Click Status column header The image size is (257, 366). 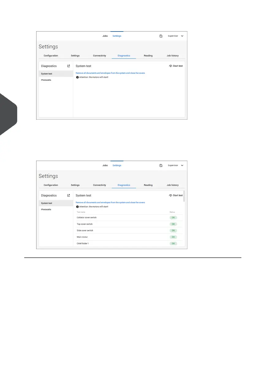(172, 212)
